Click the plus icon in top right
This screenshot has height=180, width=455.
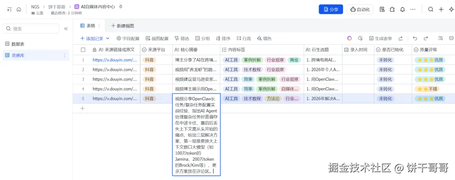click(x=441, y=9)
